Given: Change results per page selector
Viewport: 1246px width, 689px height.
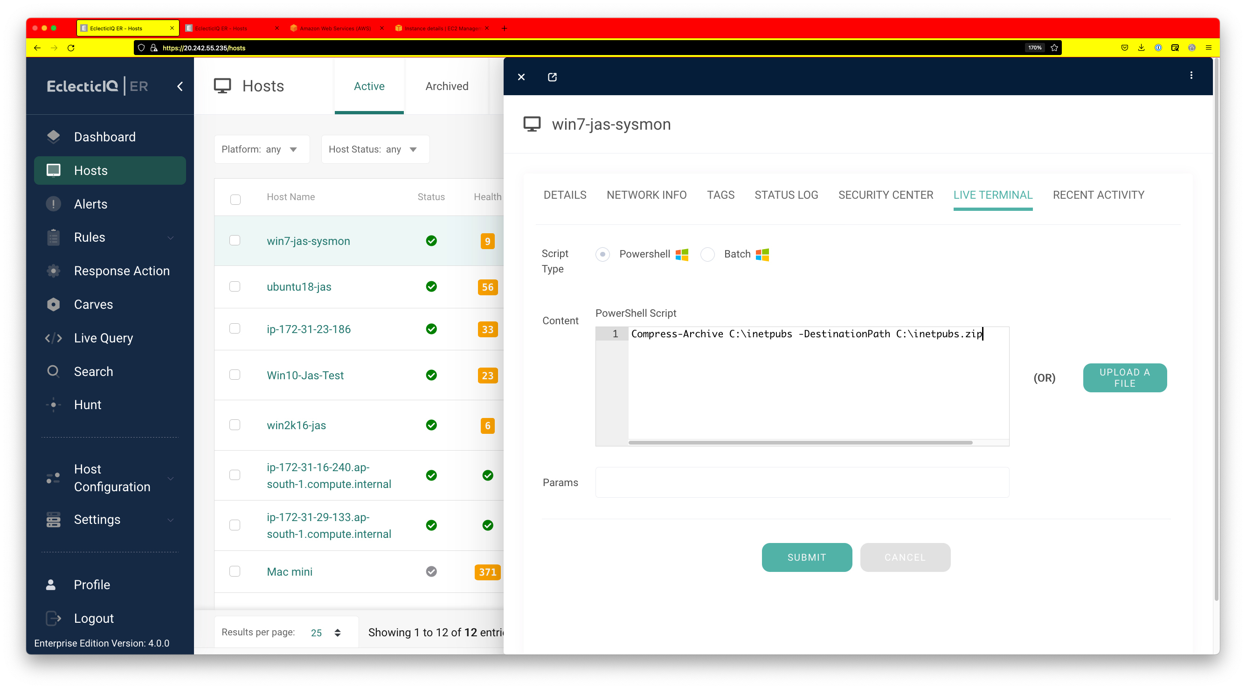Looking at the screenshot, I should tap(326, 633).
